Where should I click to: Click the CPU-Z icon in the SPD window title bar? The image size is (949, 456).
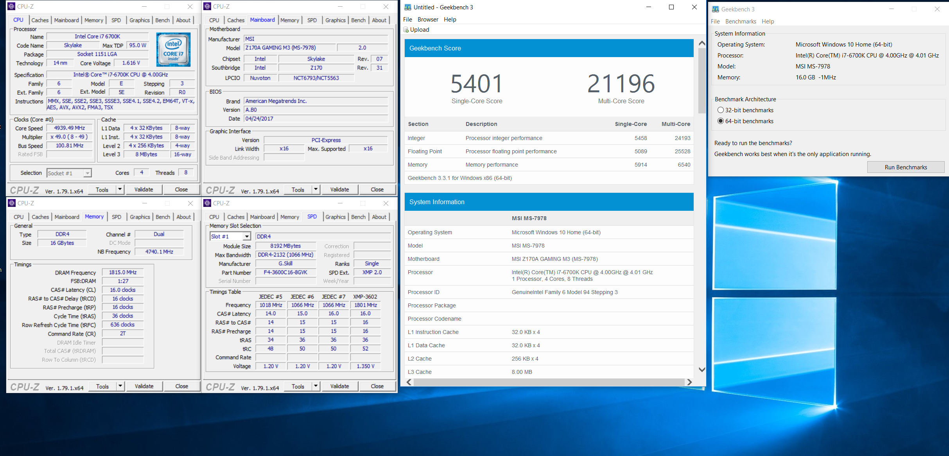[207, 203]
